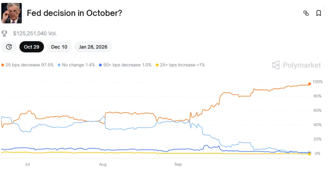Click the Aug label on the time axis
The height and width of the screenshot is (171, 331).
click(103, 165)
